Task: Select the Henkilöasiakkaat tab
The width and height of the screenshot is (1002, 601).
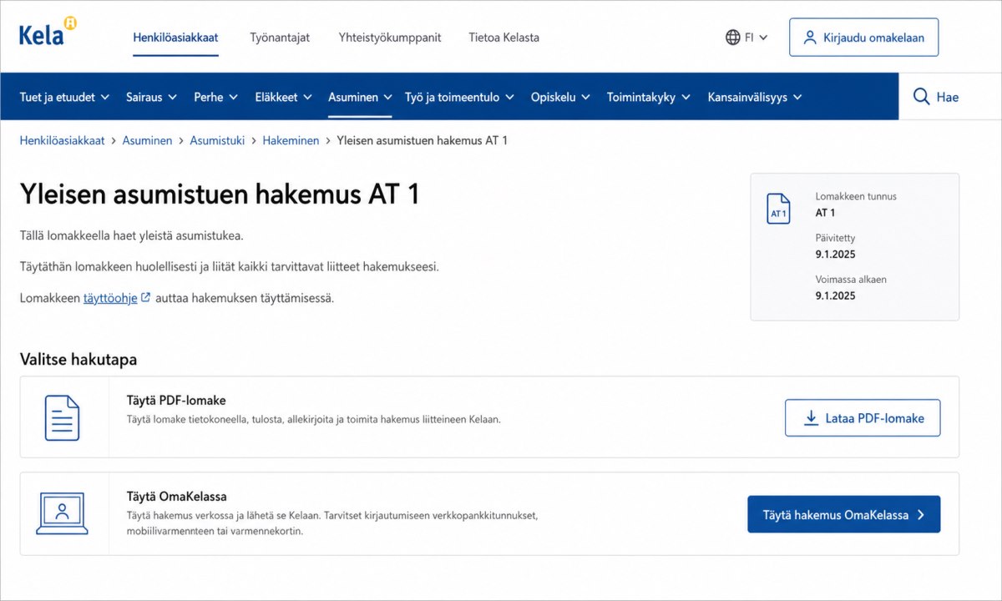Action: pyautogui.click(x=175, y=38)
